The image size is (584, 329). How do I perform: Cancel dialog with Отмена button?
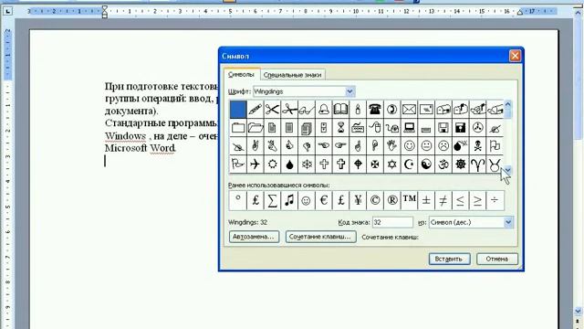click(497, 259)
